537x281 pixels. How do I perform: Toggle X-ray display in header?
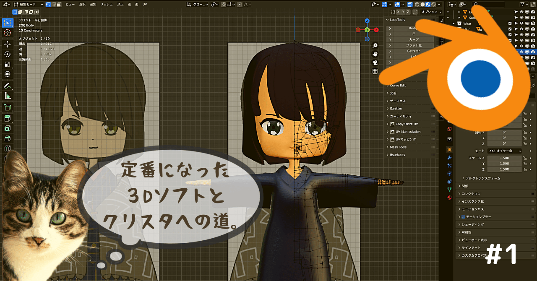tap(410, 4)
